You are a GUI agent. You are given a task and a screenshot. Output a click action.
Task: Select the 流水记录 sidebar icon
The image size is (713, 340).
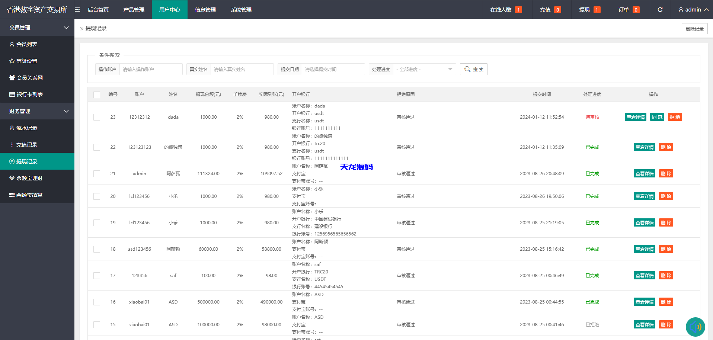pyautogui.click(x=12, y=128)
